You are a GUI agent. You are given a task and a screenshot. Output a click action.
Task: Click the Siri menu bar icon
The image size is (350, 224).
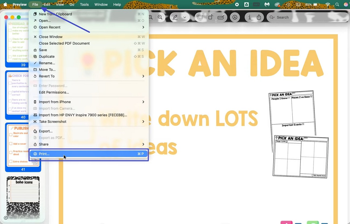click(346, 5)
